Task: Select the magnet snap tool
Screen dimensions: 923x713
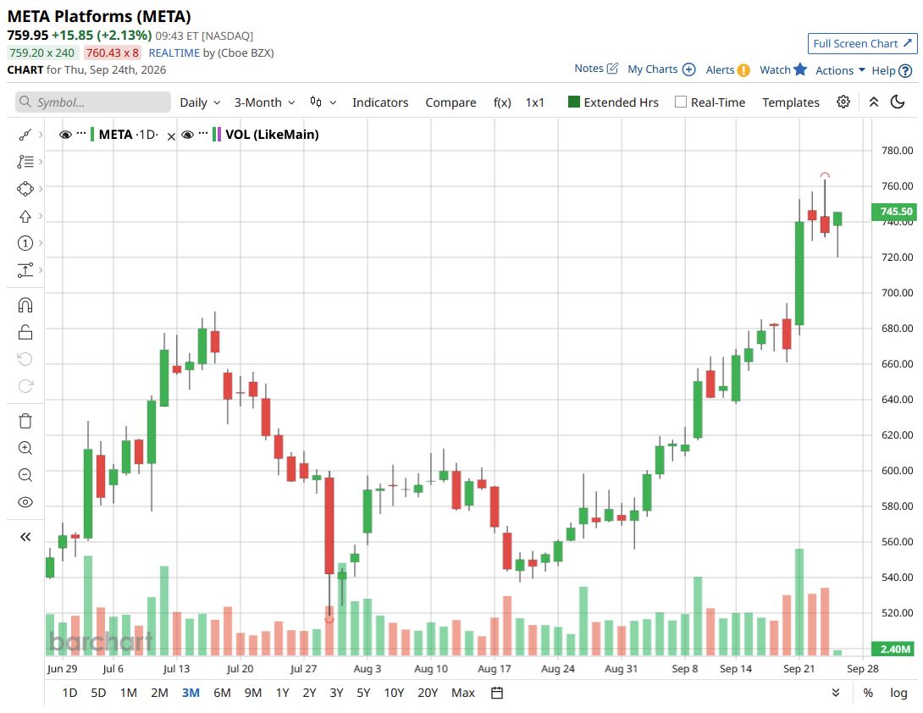Action: [x=25, y=305]
